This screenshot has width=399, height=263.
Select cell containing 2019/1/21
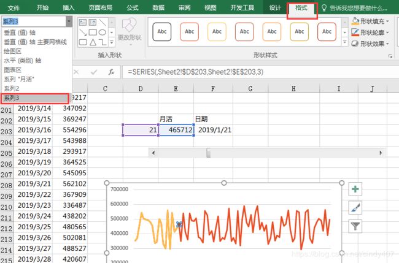click(213, 130)
